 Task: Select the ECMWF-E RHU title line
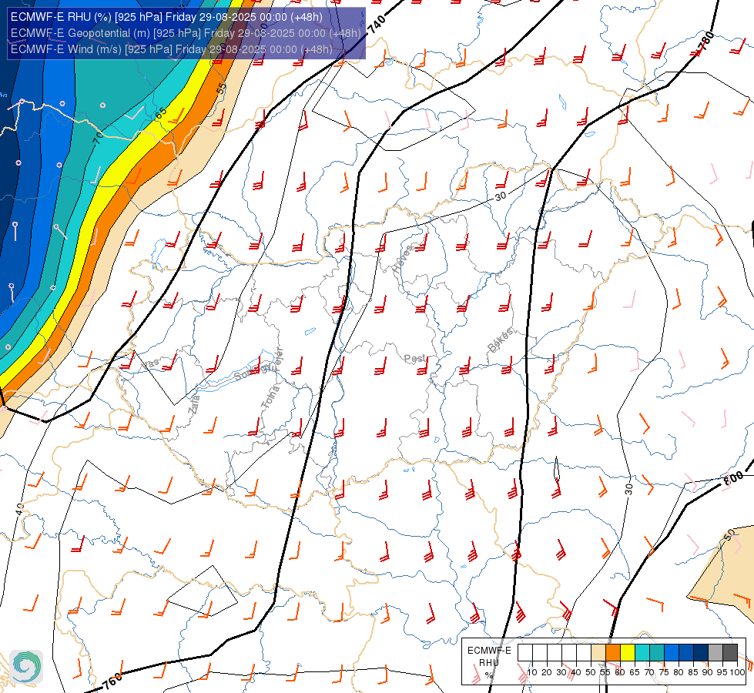point(166,17)
